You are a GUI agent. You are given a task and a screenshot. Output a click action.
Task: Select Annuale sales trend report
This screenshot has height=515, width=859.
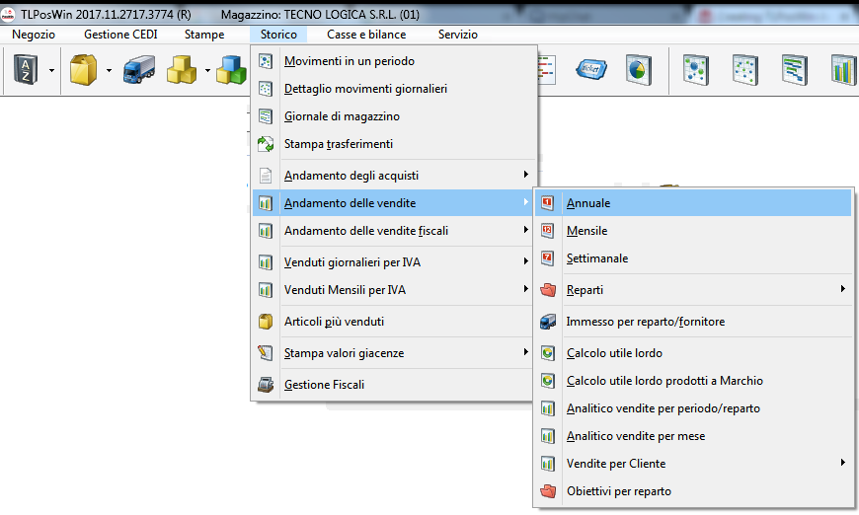(x=588, y=203)
